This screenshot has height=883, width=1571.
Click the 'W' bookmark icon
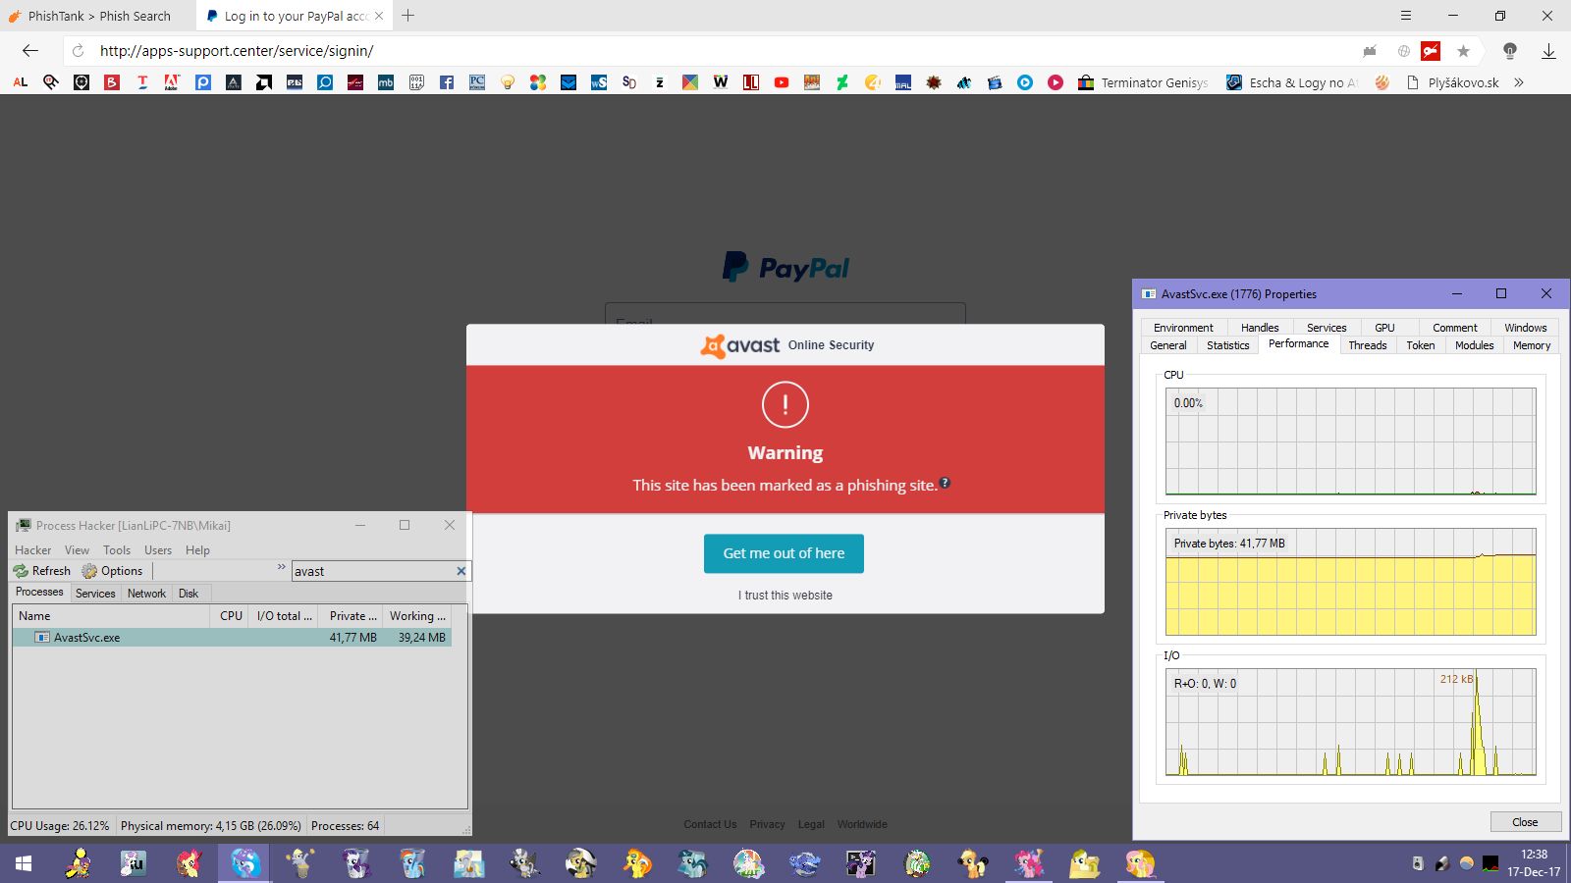[x=721, y=82]
